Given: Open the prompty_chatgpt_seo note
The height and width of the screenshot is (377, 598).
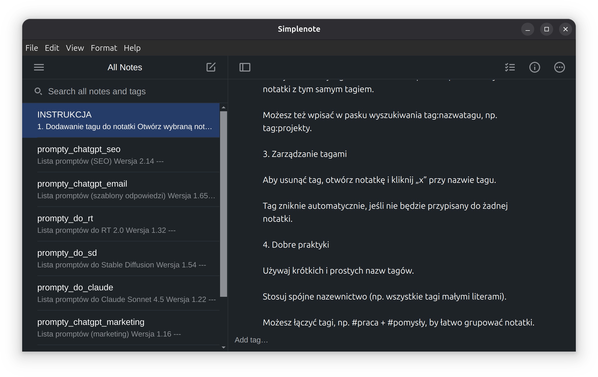Looking at the screenshot, I should point(121,155).
